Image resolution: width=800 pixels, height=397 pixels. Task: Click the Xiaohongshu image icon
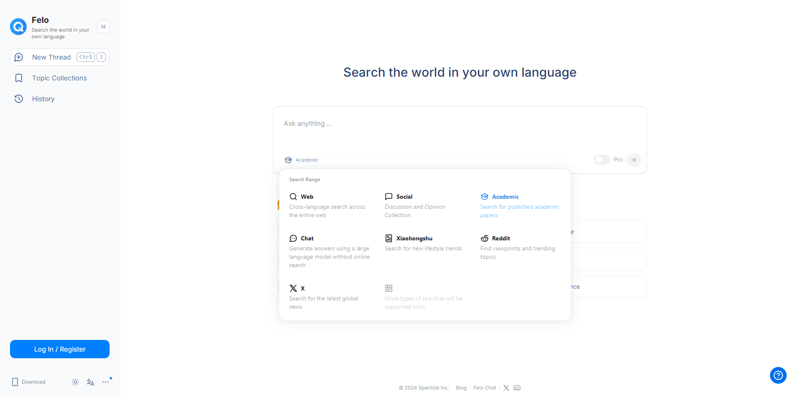pos(389,238)
